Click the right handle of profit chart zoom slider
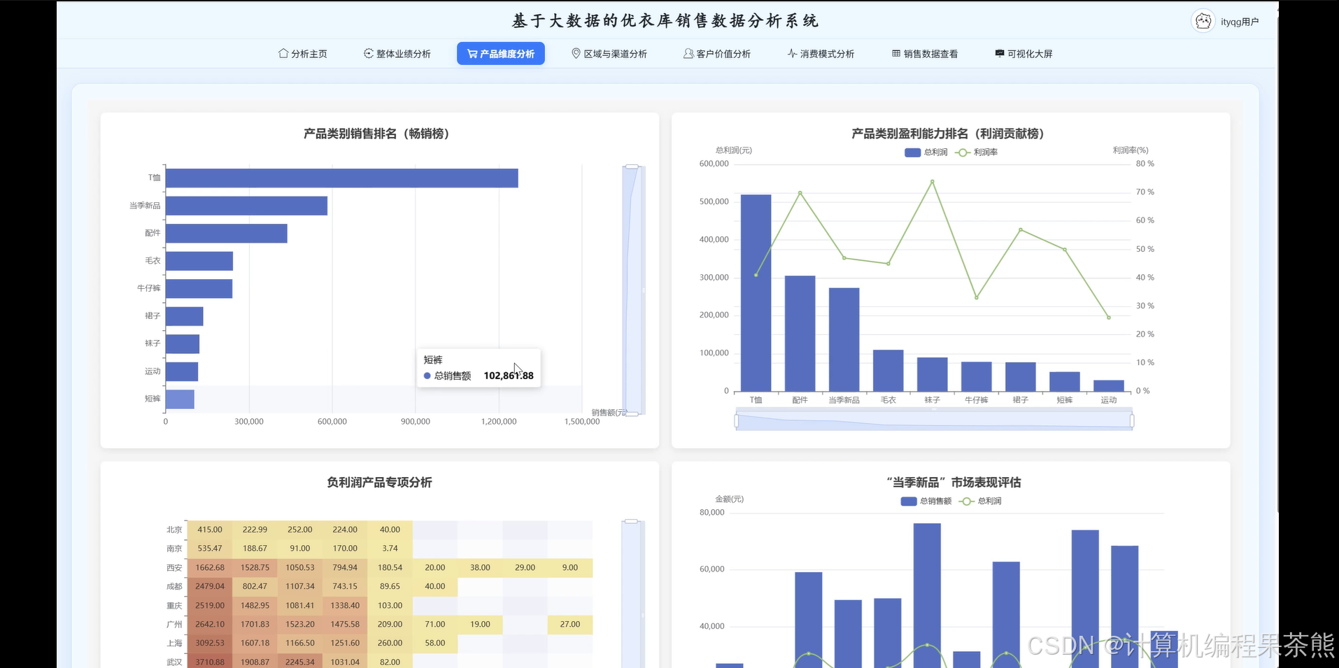This screenshot has width=1339, height=668. (1132, 420)
